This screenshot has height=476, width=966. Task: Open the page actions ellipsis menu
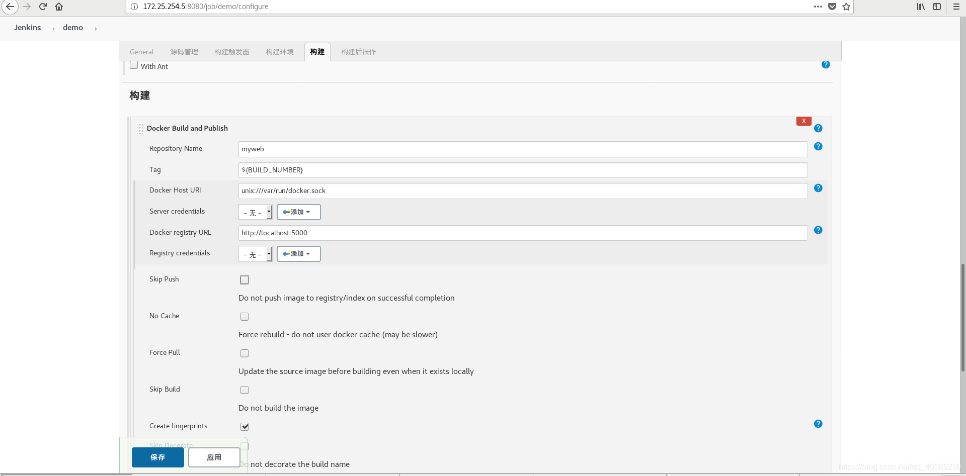[x=818, y=7]
